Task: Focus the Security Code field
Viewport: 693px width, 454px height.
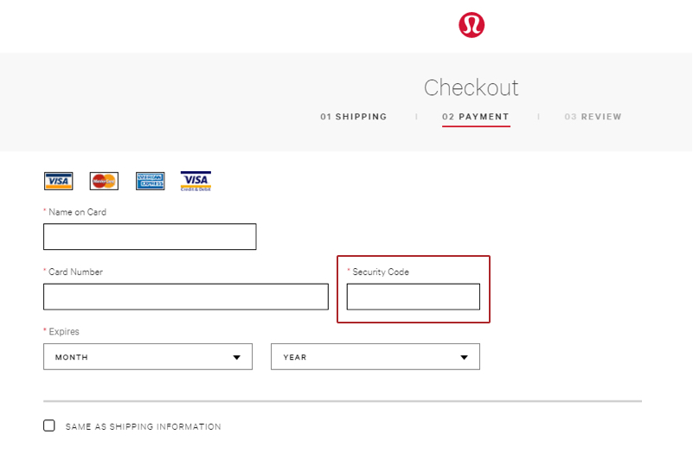Action: (x=414, y=297)
